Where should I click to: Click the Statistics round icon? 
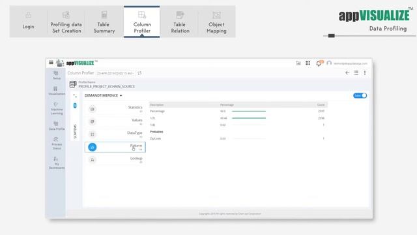93,109
